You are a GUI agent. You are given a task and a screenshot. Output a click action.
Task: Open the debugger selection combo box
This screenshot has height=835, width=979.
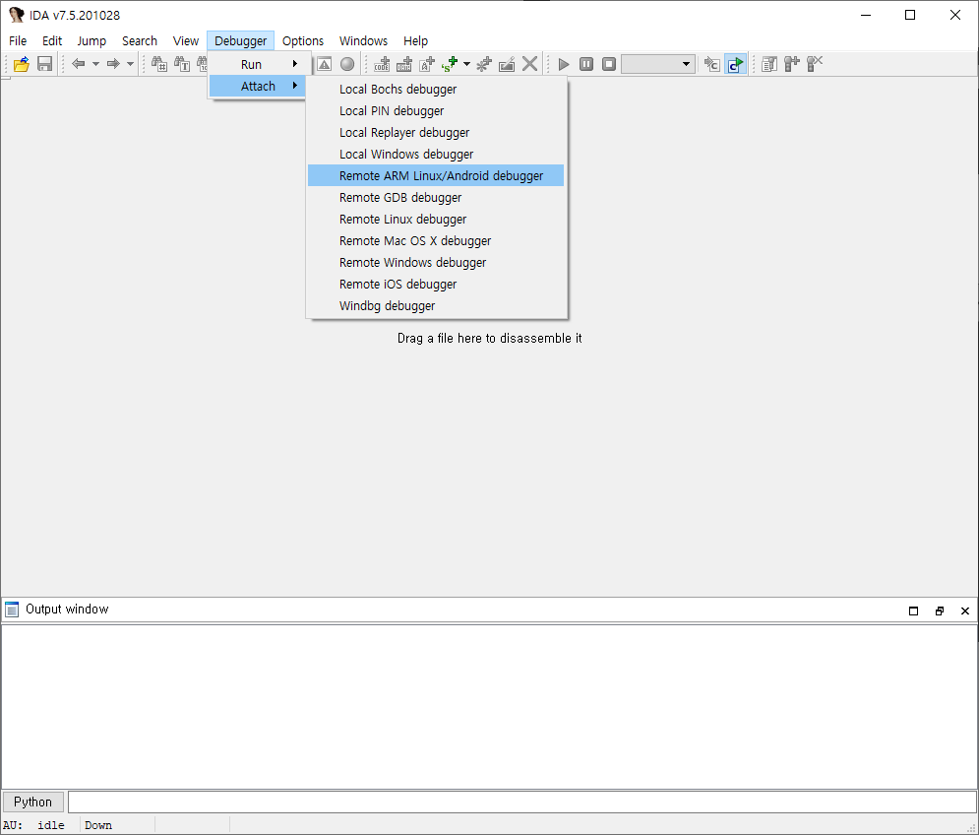click(658, 64)
